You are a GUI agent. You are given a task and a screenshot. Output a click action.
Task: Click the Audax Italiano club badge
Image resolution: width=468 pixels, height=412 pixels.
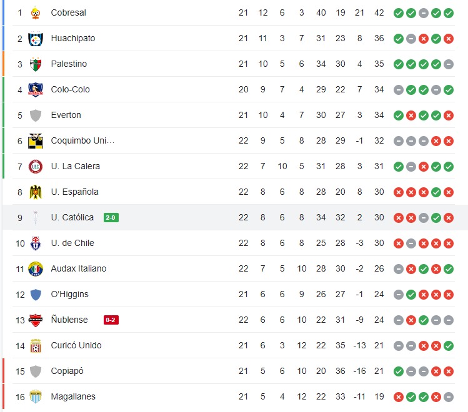(x=36, y=269)
